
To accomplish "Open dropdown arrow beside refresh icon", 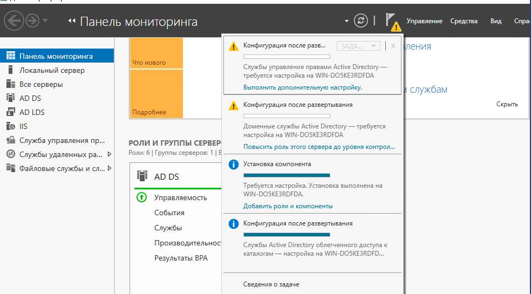I will 346,21.
